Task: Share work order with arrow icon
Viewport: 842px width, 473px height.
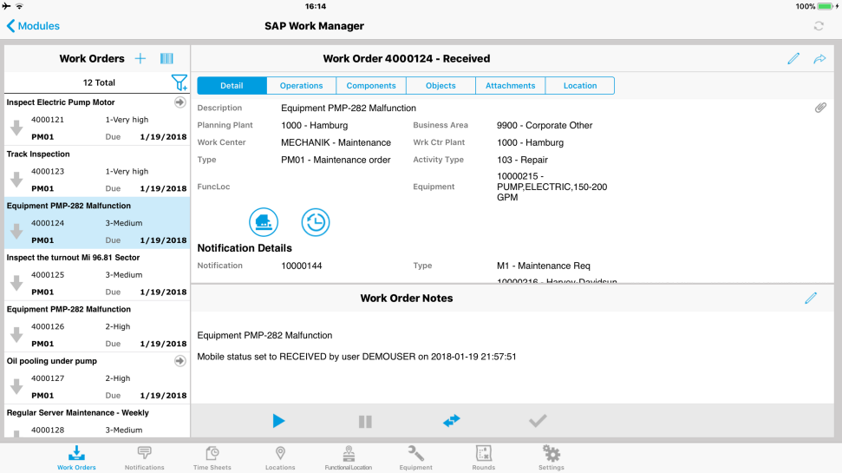Action: click(x=819, y=59)
